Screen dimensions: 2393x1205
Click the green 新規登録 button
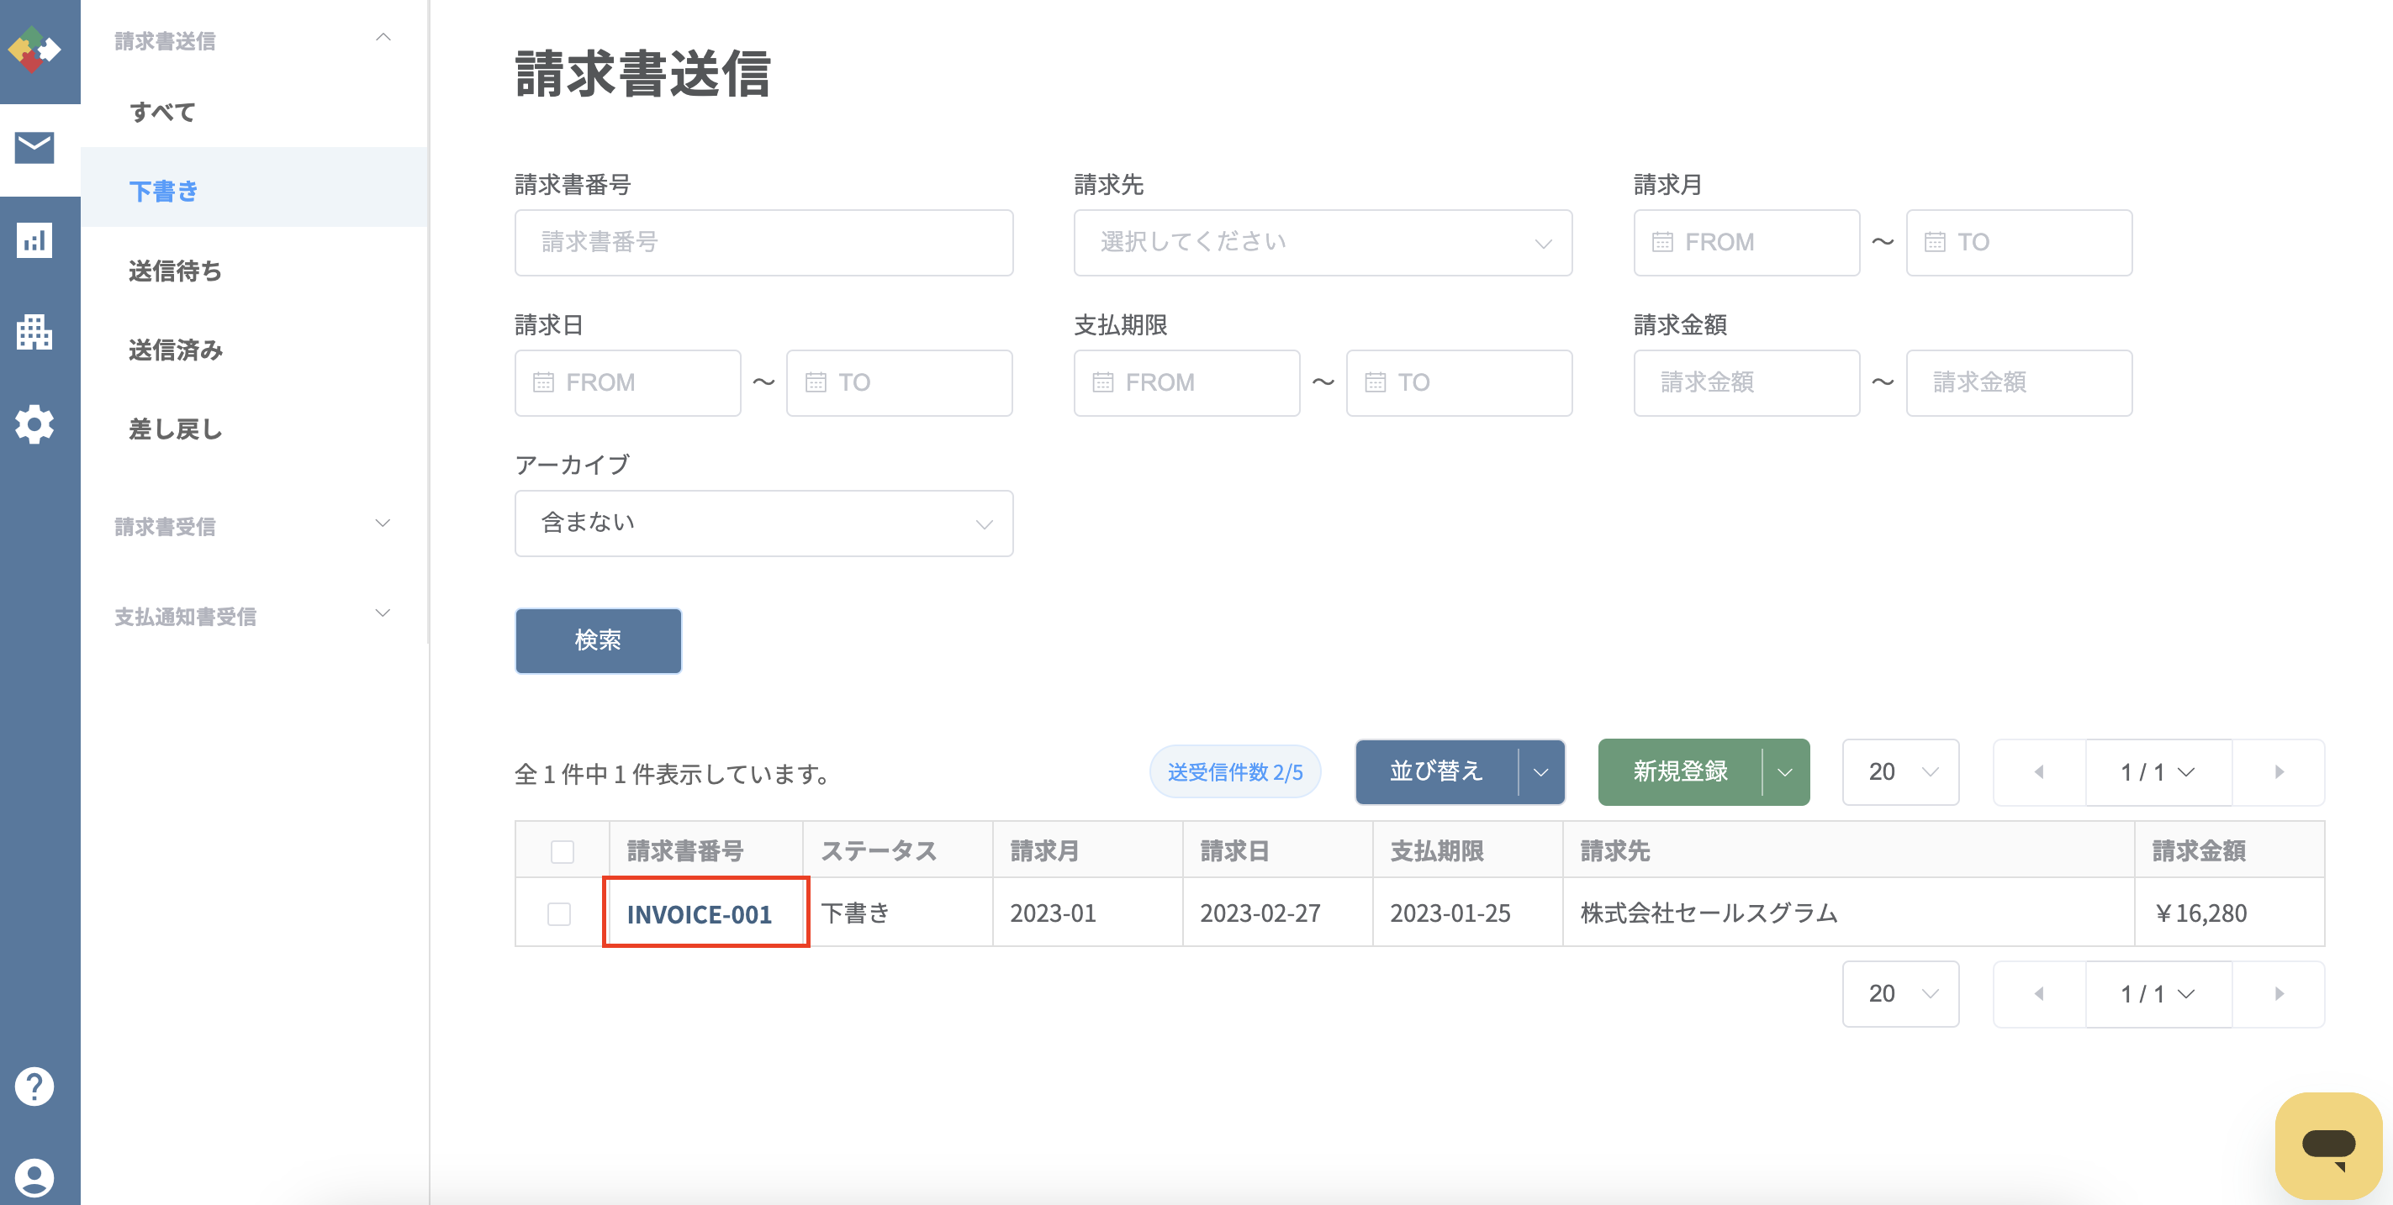1681,772
